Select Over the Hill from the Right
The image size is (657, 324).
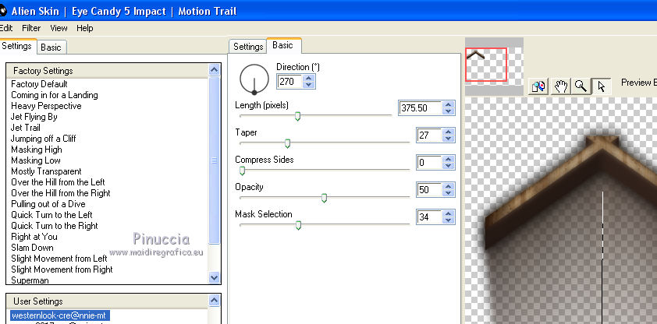coord(61,192)
